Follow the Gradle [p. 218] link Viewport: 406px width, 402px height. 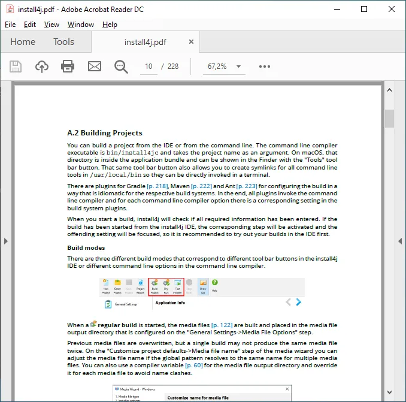tap(157, 186)
